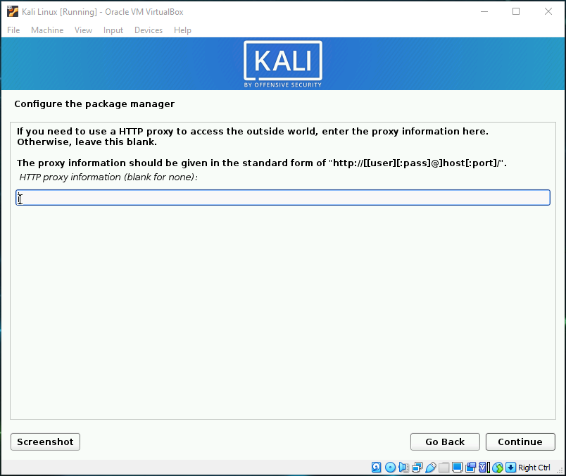Click the display settings status icon

[x=457, y=468]
